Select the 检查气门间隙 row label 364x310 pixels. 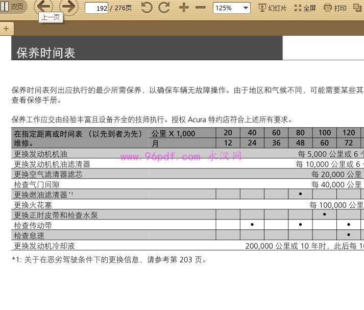click(x=37, y=185)
